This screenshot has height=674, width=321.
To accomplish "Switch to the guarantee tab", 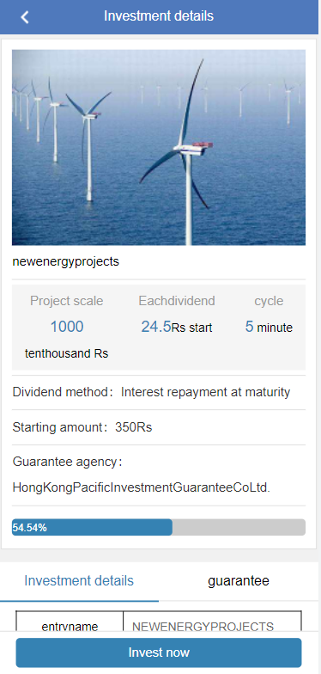I will [x=239, y=581].
